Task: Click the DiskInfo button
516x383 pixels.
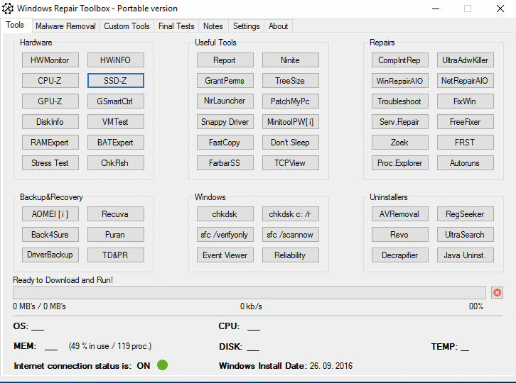Action: point(50,122)
